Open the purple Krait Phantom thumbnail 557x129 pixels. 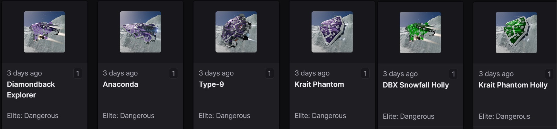coord(332,32)
